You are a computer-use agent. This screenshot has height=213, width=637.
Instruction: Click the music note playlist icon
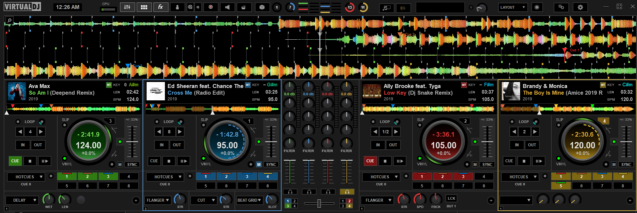pos(386,8)
